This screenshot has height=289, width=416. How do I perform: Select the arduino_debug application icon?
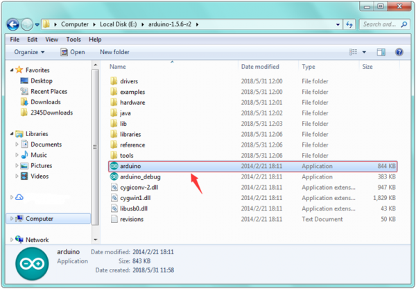point(114,176)
